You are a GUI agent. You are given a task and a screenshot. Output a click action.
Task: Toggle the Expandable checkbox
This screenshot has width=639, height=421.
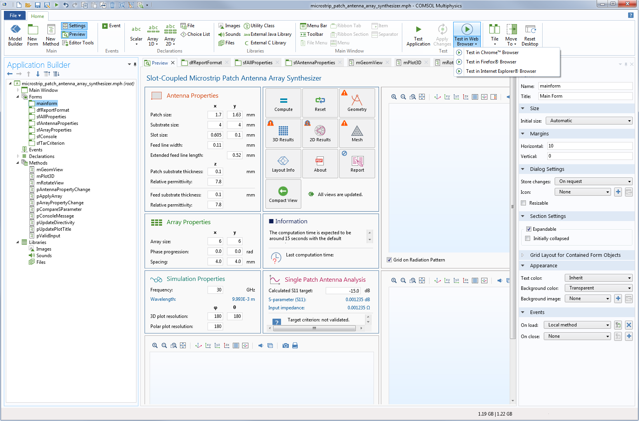[x=529, y=229]
